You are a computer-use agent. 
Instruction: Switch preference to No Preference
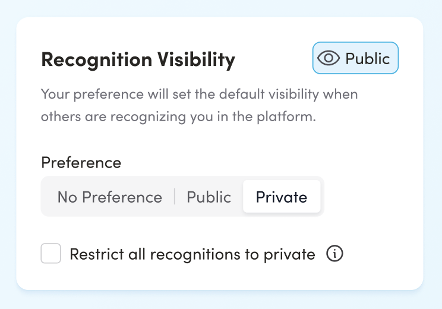pos(109,197)
